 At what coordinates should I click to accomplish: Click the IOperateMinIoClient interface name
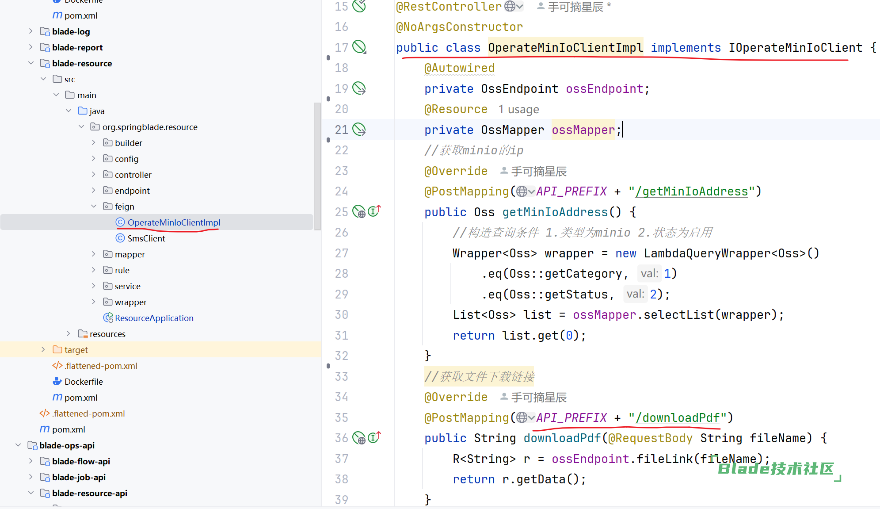click(796, 47)
